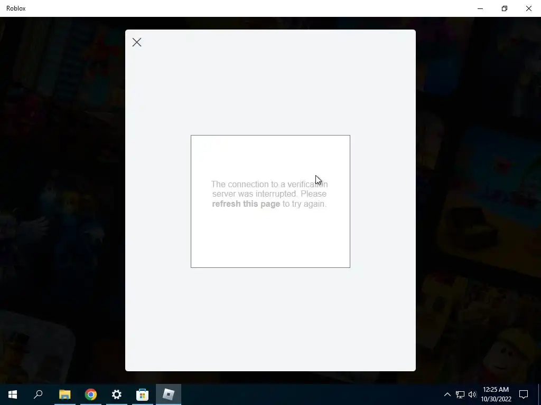Launch Google Chrome from the taskbar
This screenshot has height=405, width=541.
[91, 394]
